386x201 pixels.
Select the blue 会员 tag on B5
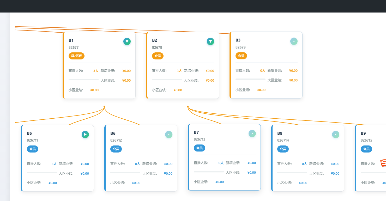(x=33, y=149)
